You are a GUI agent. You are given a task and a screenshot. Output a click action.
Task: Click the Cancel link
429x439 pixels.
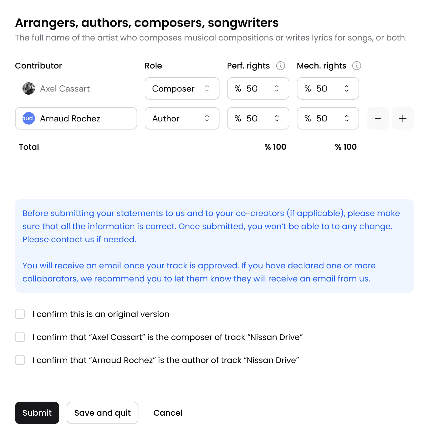click(168, 413)
